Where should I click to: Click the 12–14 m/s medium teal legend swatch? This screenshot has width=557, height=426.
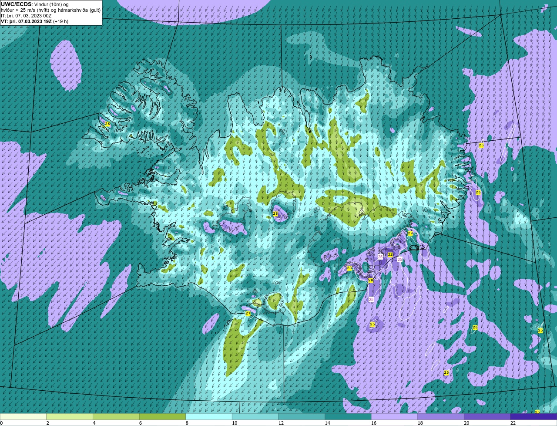[302, 416]
